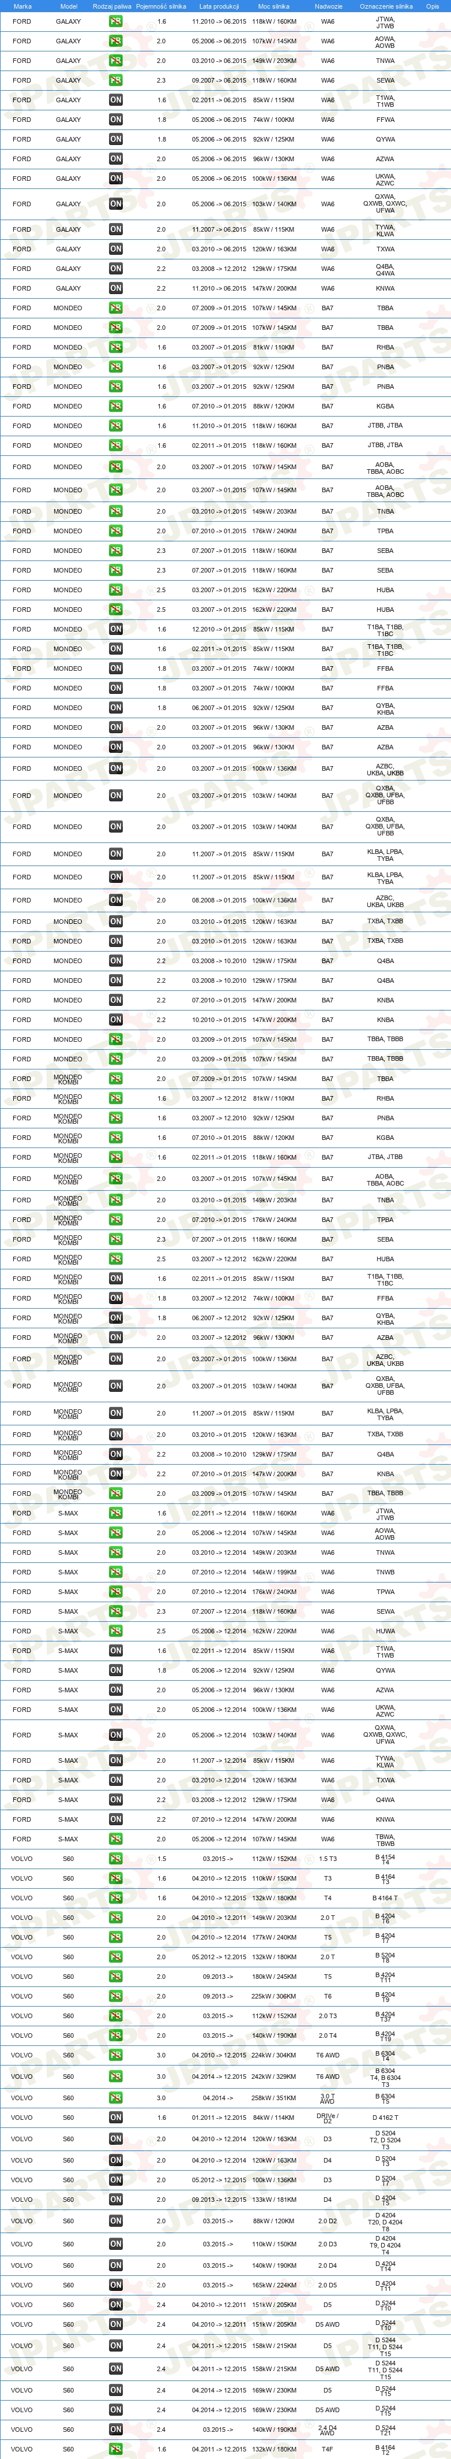Click PB fuel icon in S-MAX HUWA row
The width and height of the screenshot is (451, 2459).
click(115, 1630)
